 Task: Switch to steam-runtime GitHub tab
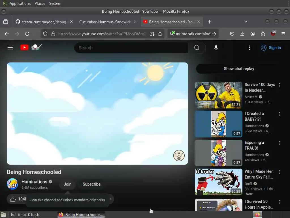(44, 22)
